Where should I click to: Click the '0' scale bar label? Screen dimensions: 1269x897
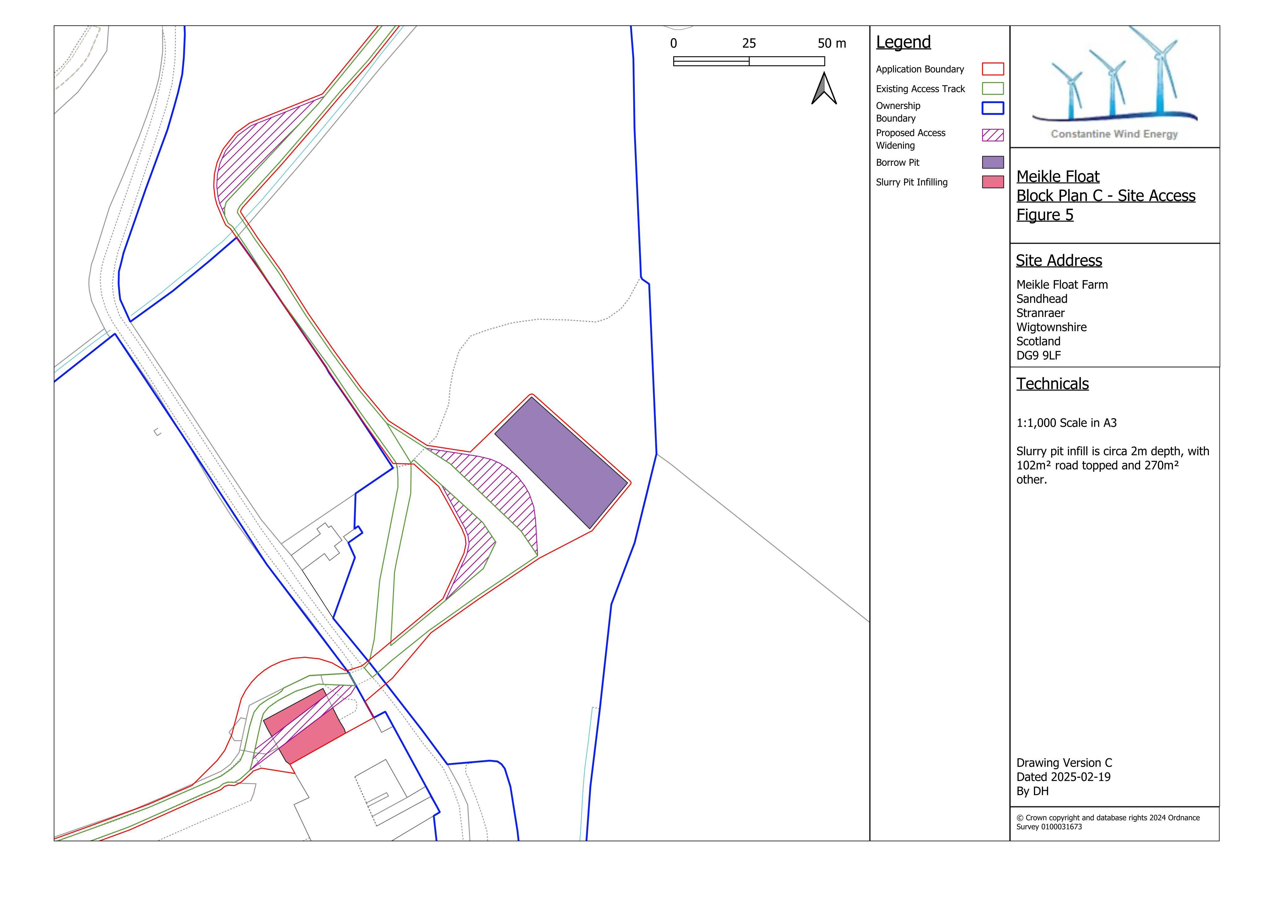tap(673, 43)
